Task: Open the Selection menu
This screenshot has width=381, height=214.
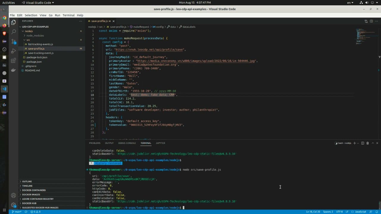Action: tap(31, 15)
